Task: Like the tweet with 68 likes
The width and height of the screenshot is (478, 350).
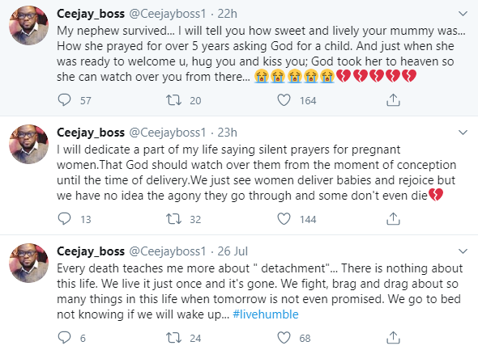Action: point(284,338)
